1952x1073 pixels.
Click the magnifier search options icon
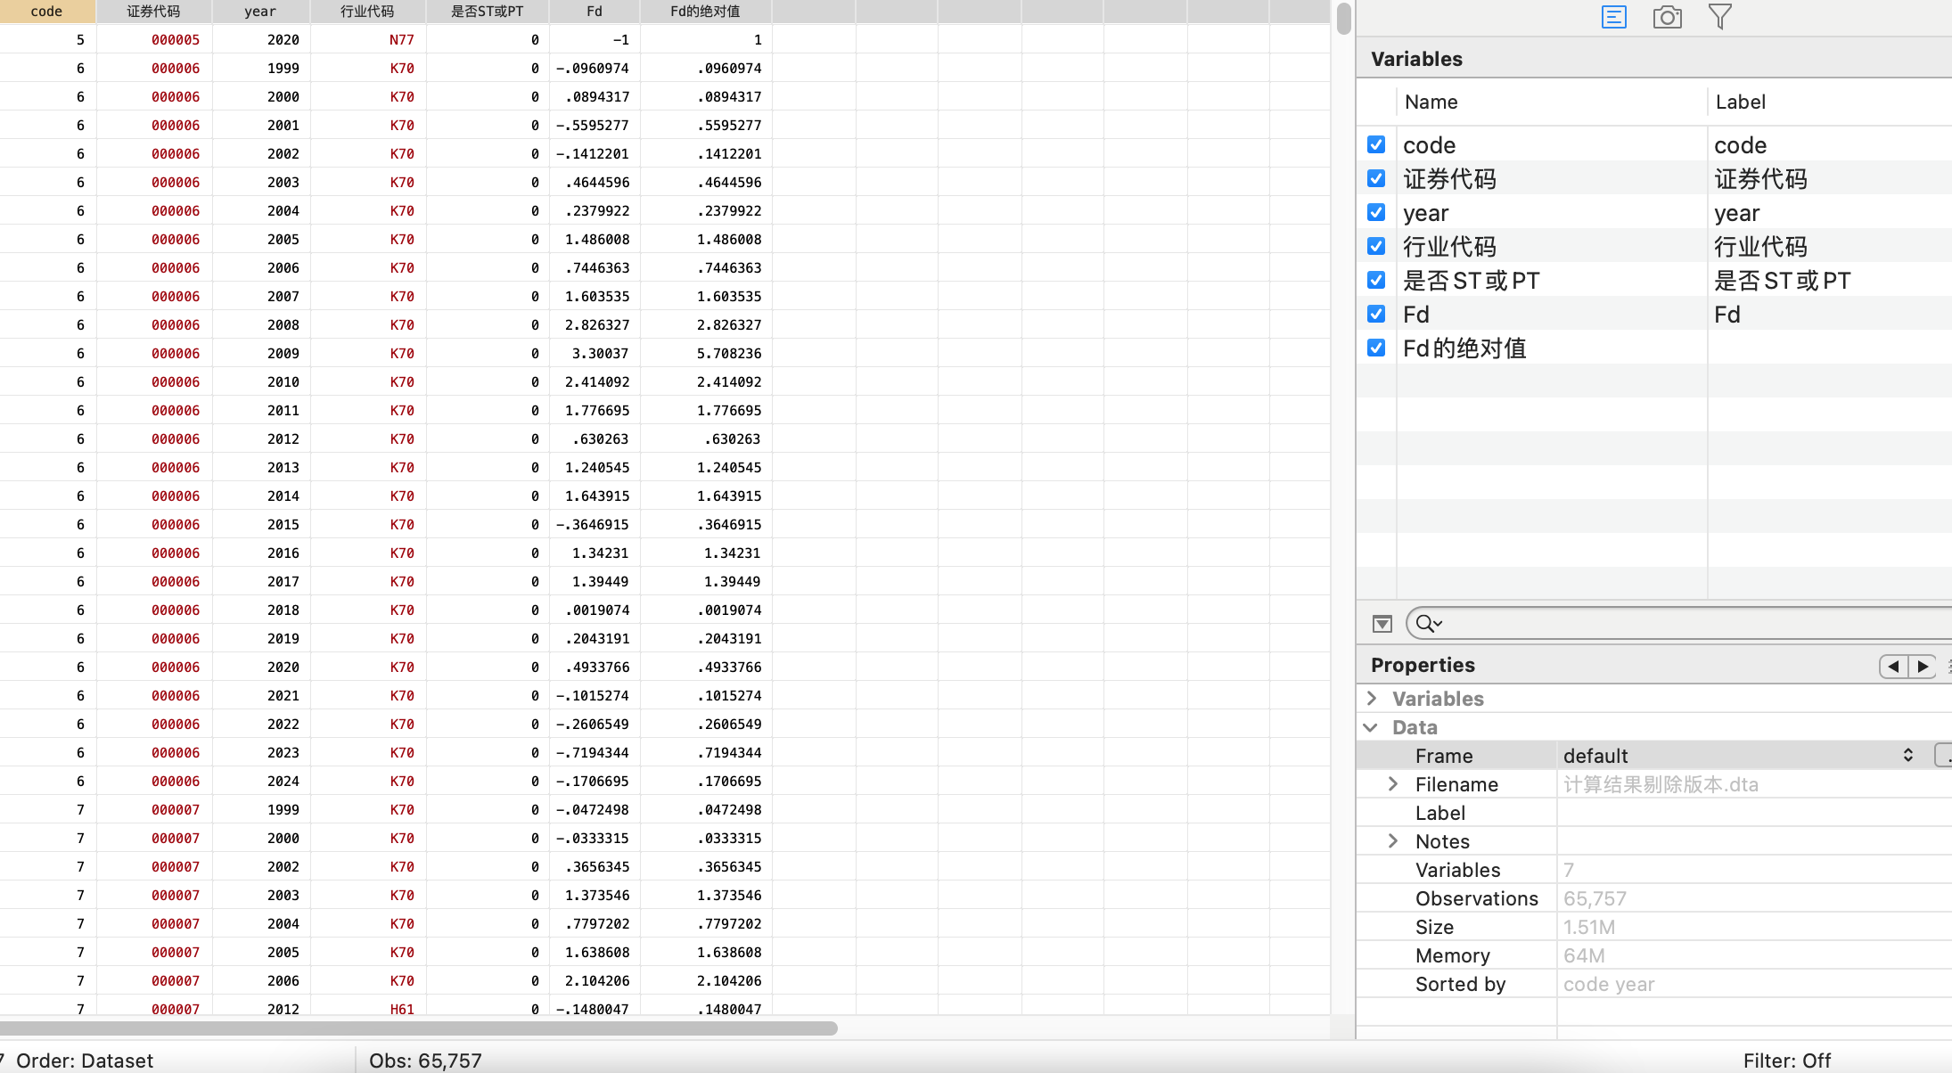(x=1428, y=624)
